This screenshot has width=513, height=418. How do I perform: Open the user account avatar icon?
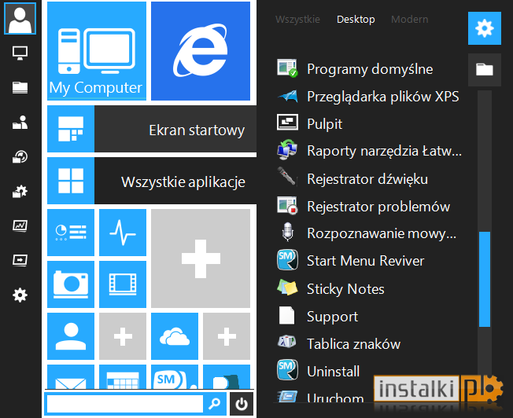(20, 18)
